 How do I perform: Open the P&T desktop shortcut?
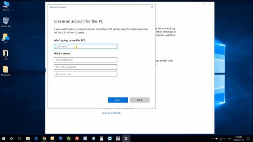(6, 39)
